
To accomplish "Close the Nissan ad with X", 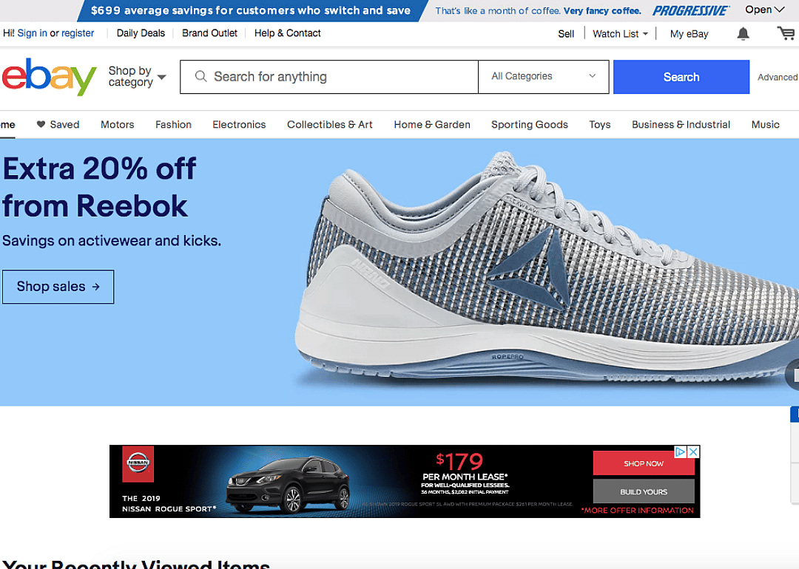I will point(693,452).
